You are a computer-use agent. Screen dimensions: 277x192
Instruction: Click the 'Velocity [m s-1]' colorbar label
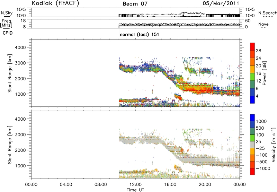274,145
